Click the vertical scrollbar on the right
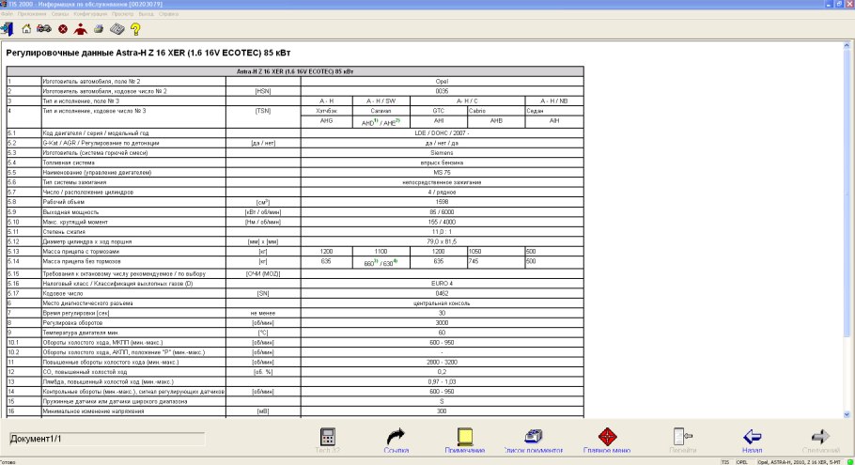This screenshot has width=855, height=465. pyautogui.click(x=849, y=235)
